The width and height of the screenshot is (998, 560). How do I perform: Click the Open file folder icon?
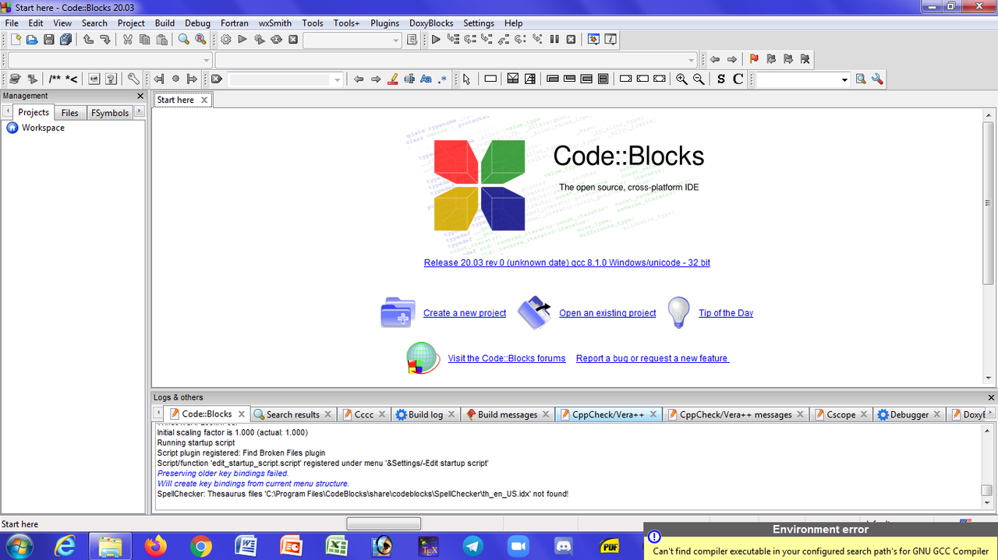click(32, 39)
